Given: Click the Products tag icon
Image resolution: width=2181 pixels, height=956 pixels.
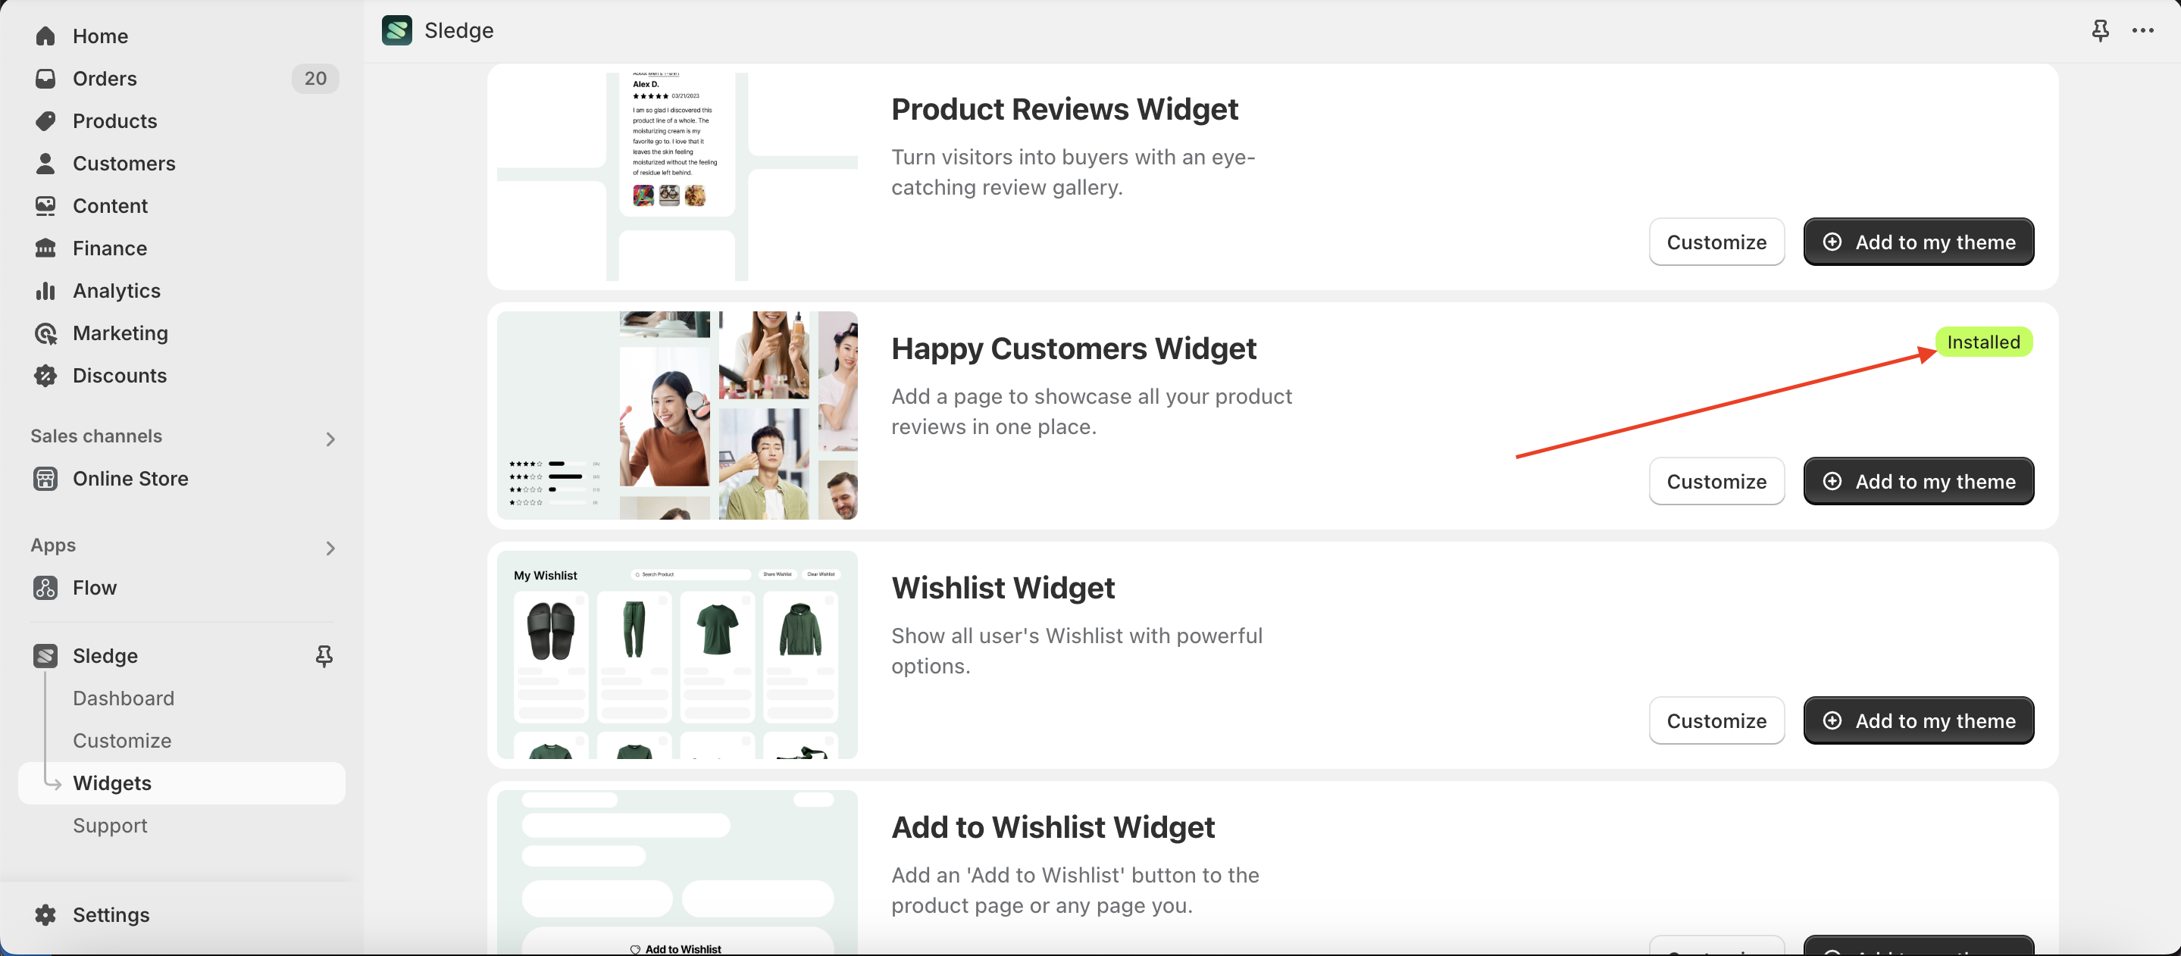Looking at the screenshot, I should click(x=45, y=120).
